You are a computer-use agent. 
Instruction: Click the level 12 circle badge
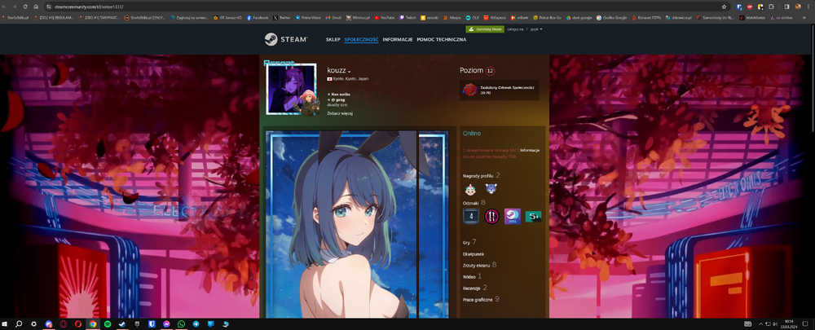(490, 71)
